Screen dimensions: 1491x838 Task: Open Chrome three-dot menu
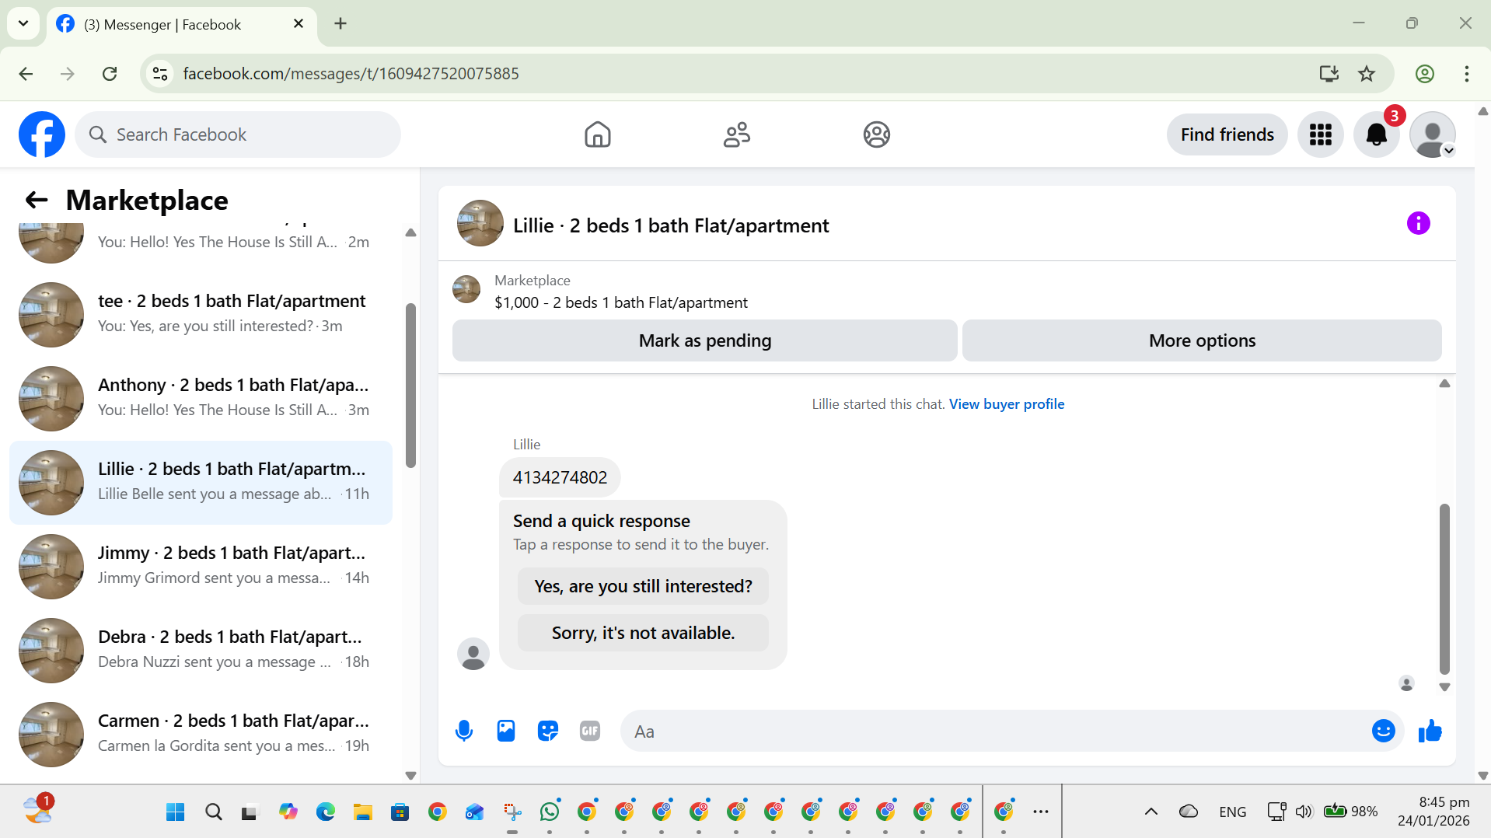1466,74
